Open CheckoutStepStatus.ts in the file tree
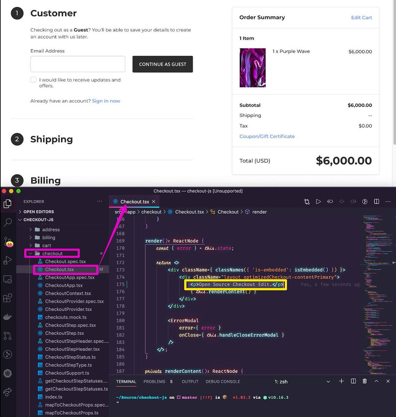Screen dimensions: 396x417 pos(70,357)
